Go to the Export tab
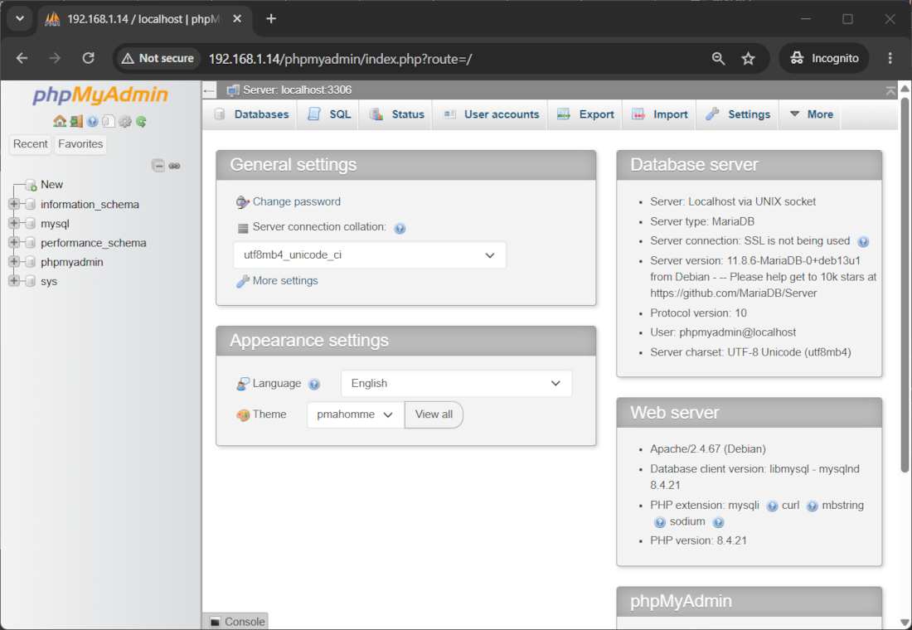Viewport: 912px width, 630px height. click(x=585, y=114)
